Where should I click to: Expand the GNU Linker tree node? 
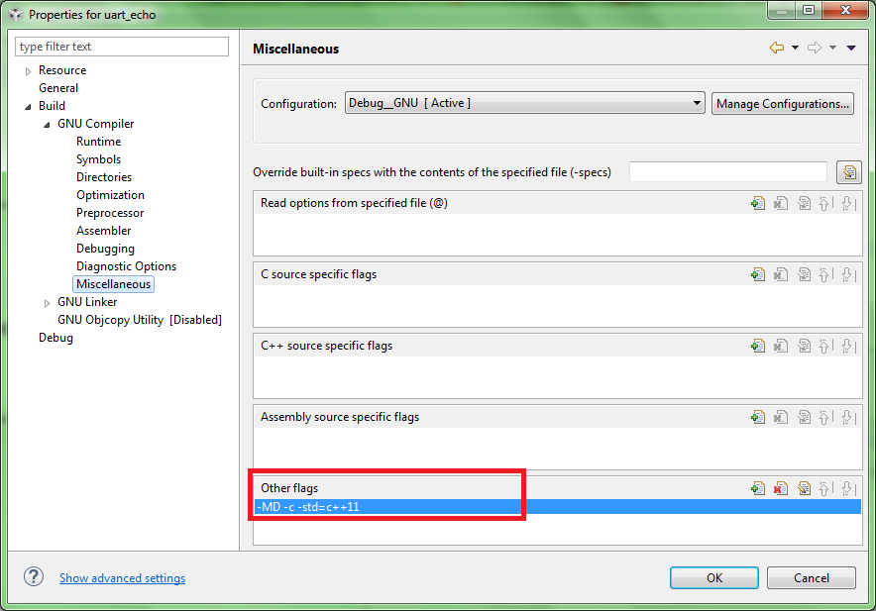47,303
